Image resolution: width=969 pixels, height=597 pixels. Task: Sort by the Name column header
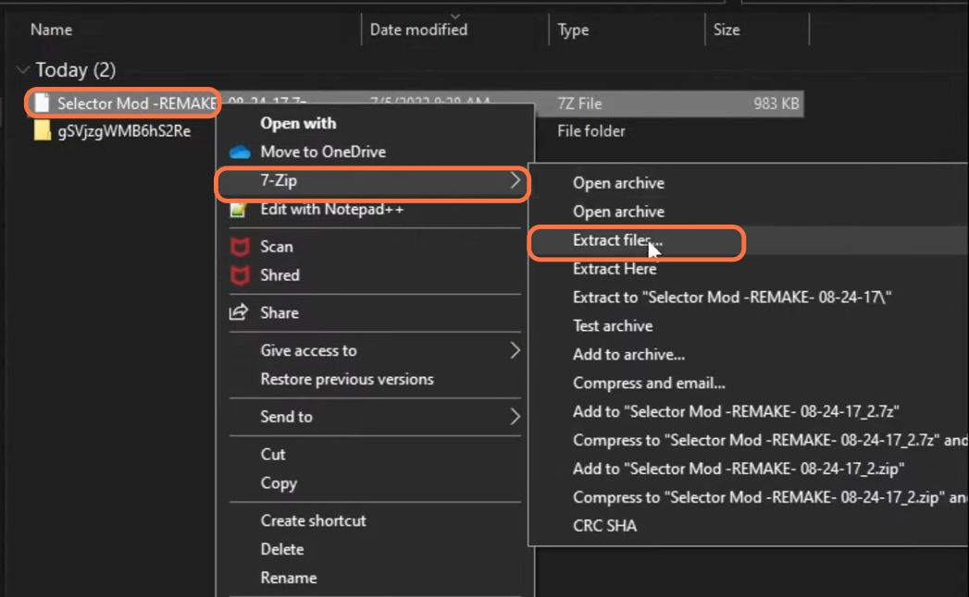pyautogui.click(x=51, y=30)
